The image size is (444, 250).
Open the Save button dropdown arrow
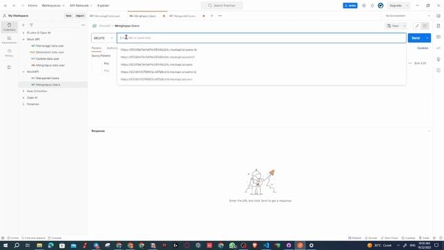tap(404, 26)
